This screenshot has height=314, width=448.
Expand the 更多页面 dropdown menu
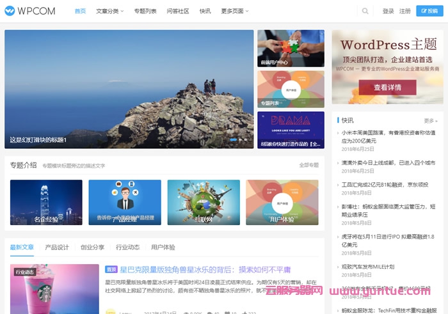click(x=236, y=11)
